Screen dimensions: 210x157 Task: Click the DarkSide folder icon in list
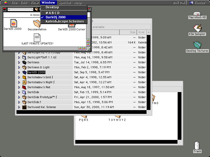point(24,92)
